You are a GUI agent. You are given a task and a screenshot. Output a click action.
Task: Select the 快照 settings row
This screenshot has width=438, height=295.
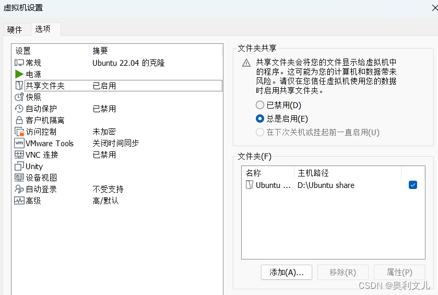pos(119,97)
